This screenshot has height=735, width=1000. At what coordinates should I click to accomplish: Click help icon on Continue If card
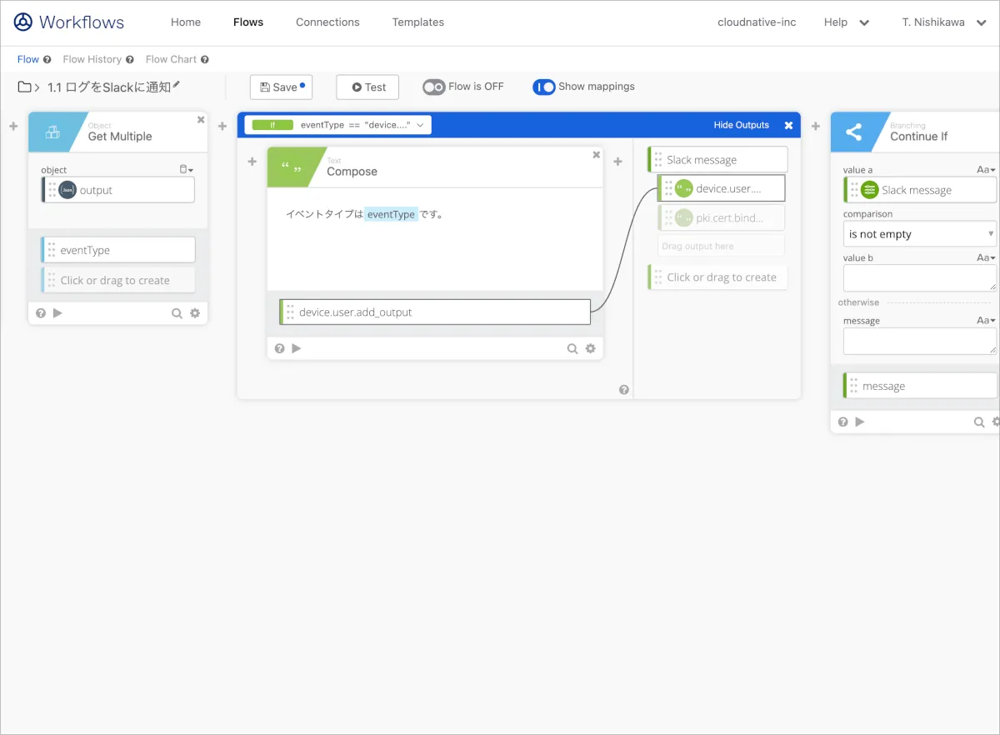(843, 422)
